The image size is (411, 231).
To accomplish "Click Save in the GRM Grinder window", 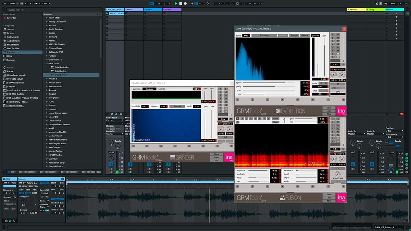I will tap(216, 154).
